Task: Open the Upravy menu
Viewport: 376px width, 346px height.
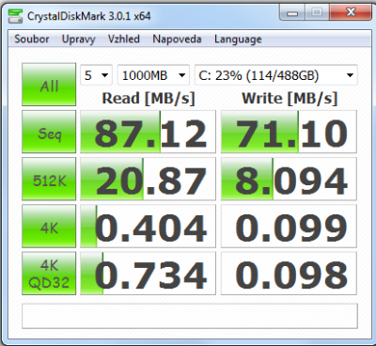Action: pyautogui.click(x=78, y=39)
